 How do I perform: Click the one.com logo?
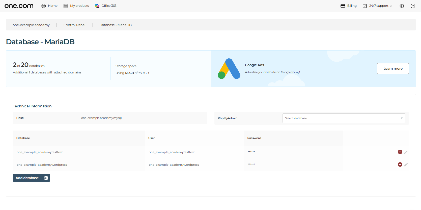(x=19, y=6)
